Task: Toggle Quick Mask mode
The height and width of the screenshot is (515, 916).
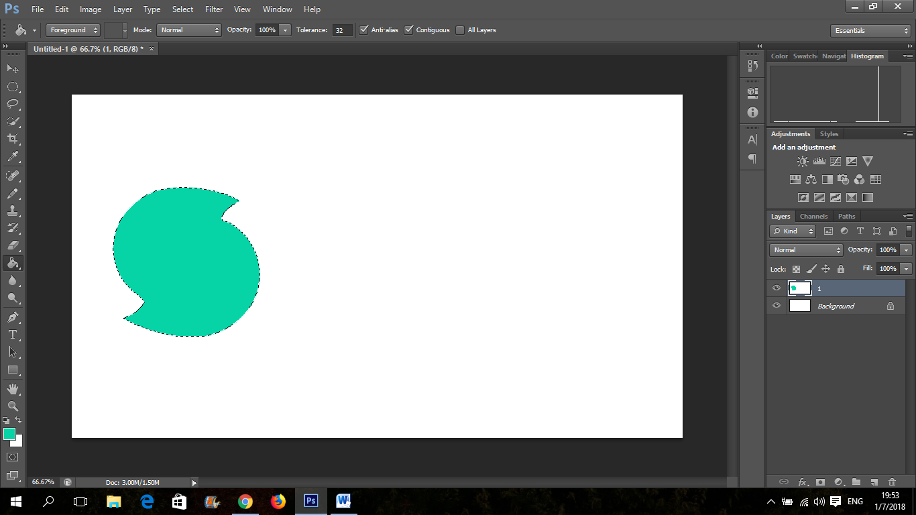Action: tap(13, 457)
